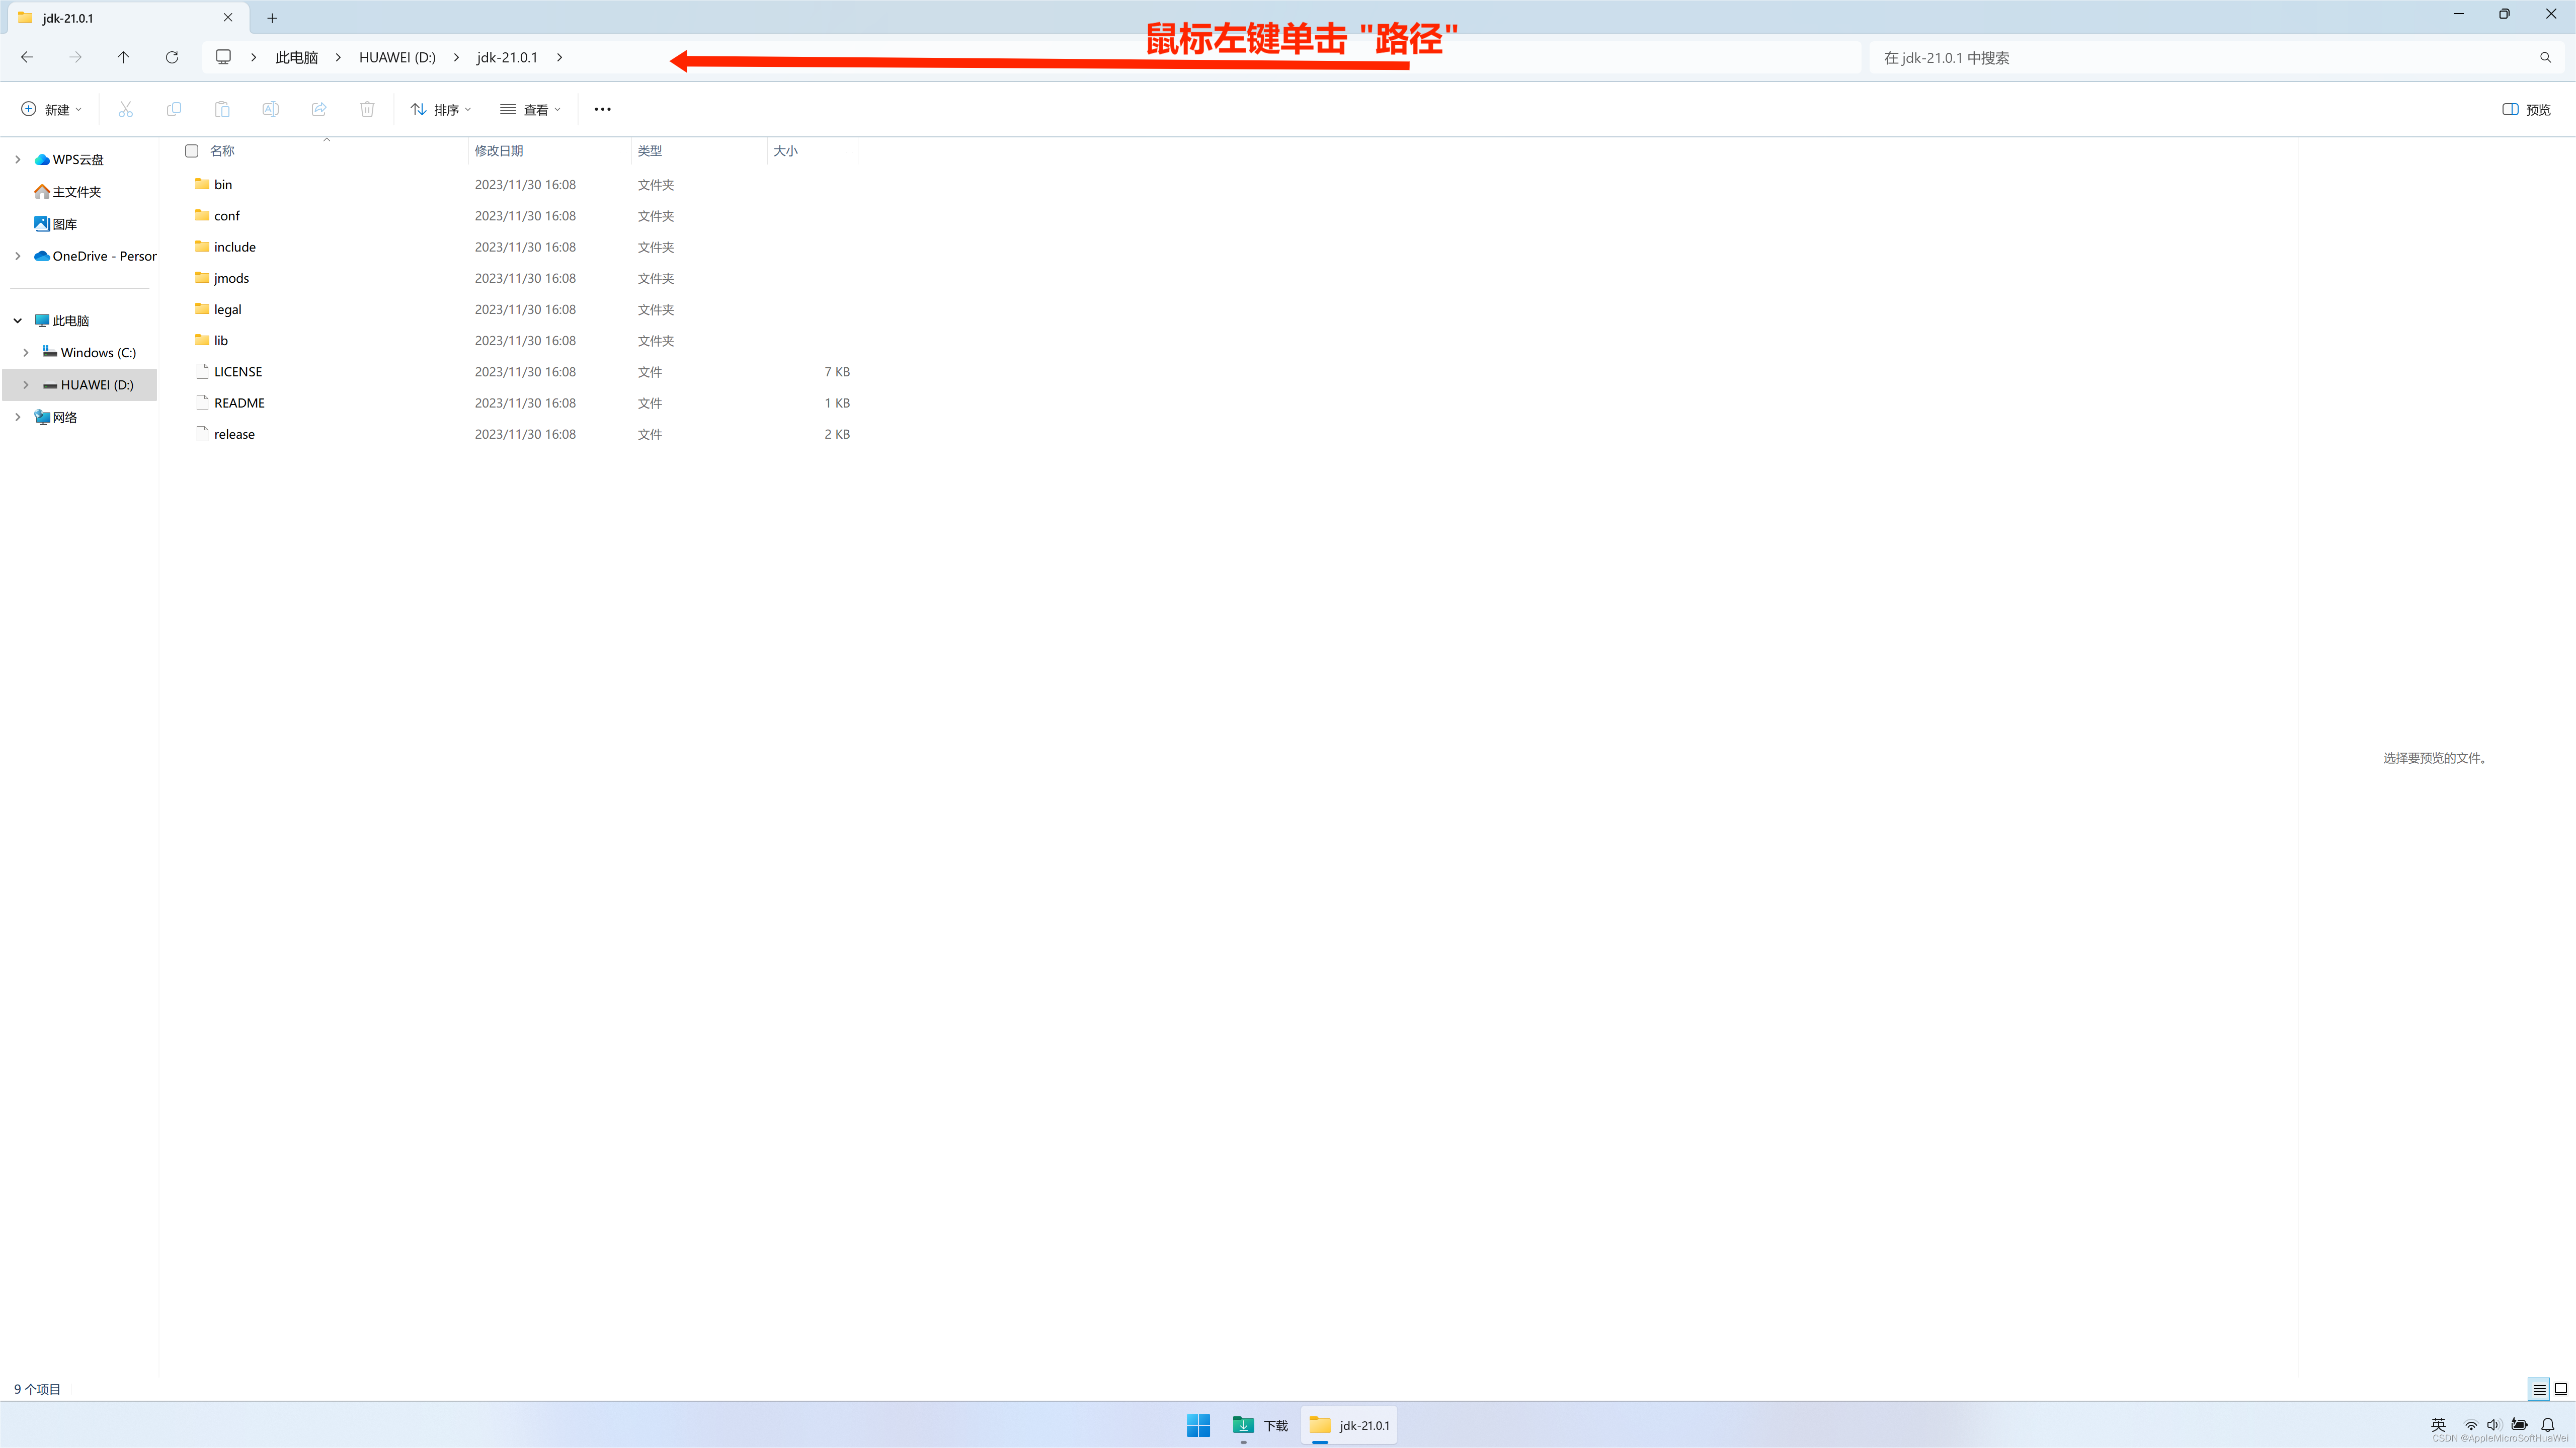Expand the Windows (C:) tree node
Viewport: 2576px width, 1448px height.
pos(26,353)
